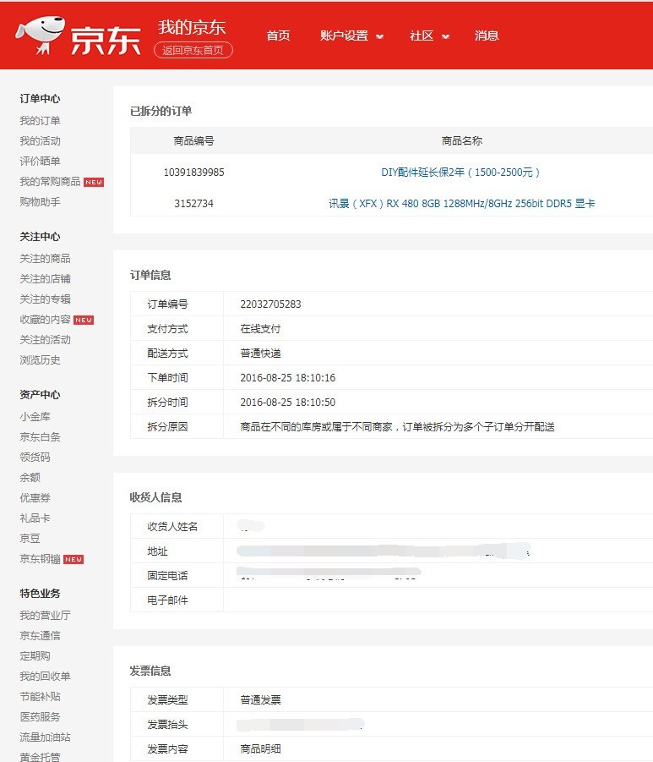
Task: Expand the 账户设置 dropdown arrow
Action: (x=379, y=36)
